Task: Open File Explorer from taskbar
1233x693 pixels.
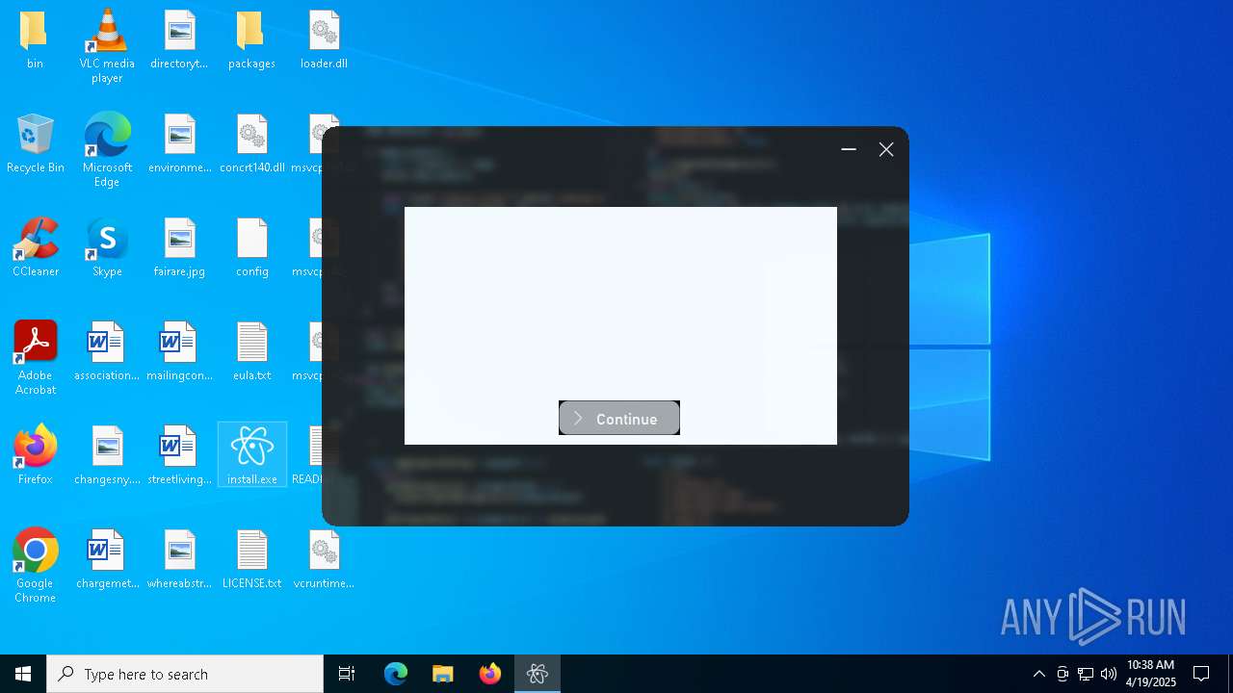Action: tap(443, 674)
